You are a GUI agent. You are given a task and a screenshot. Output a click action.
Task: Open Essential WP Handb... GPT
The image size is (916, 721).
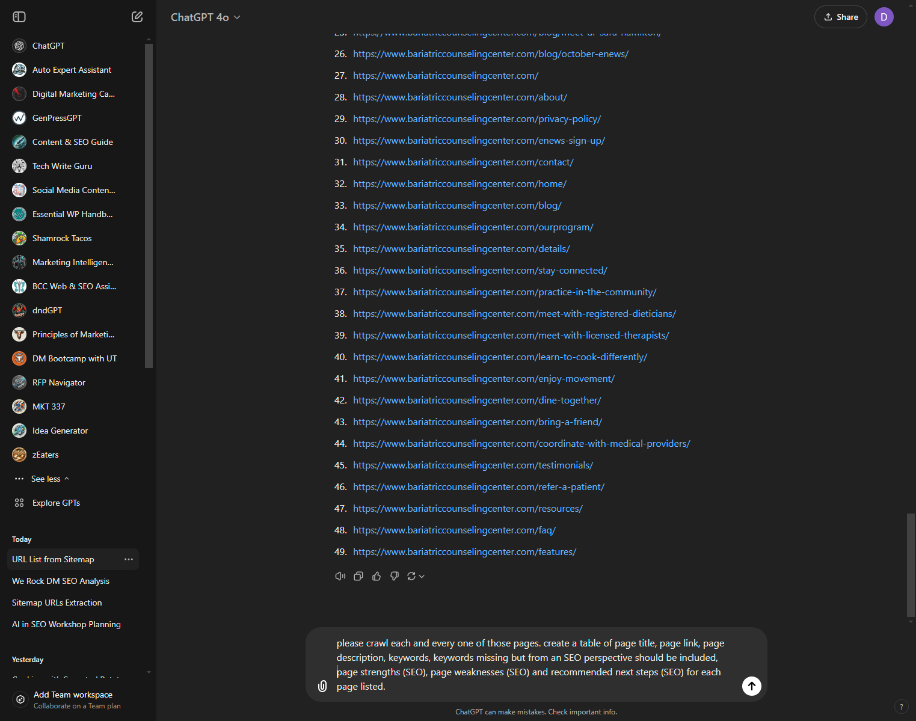[x=75, y=214]
